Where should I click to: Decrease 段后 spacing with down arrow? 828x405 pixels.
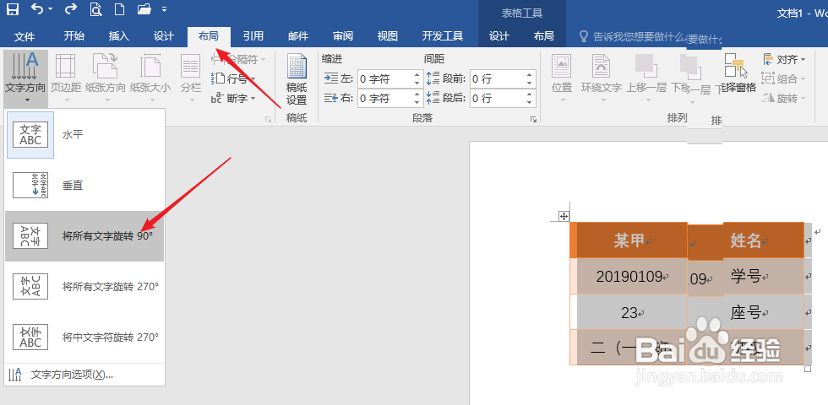pyautogui.click(x=530, y=102)
